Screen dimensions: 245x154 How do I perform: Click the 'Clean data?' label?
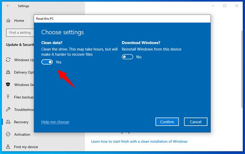click(x=52, y=43)
